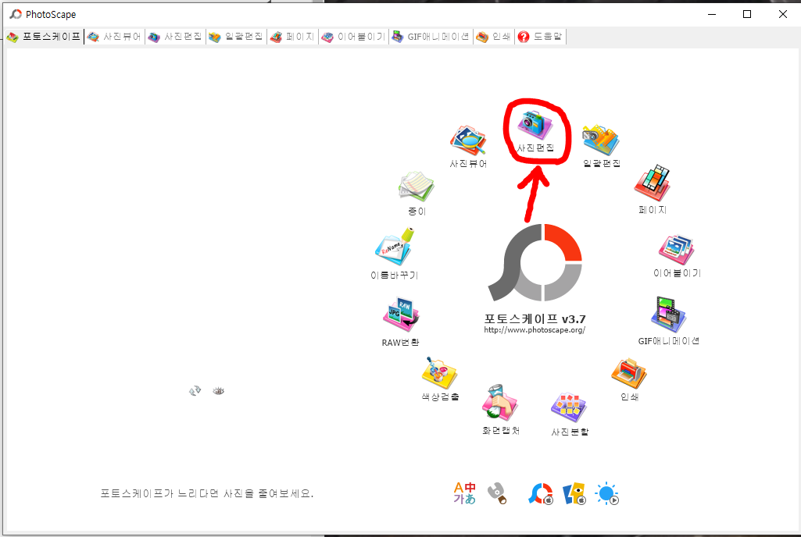Screen dimensions: 801x537
Task: Open the 이어붙이기 combine icon in circle
Action: (x=676, y=250)
